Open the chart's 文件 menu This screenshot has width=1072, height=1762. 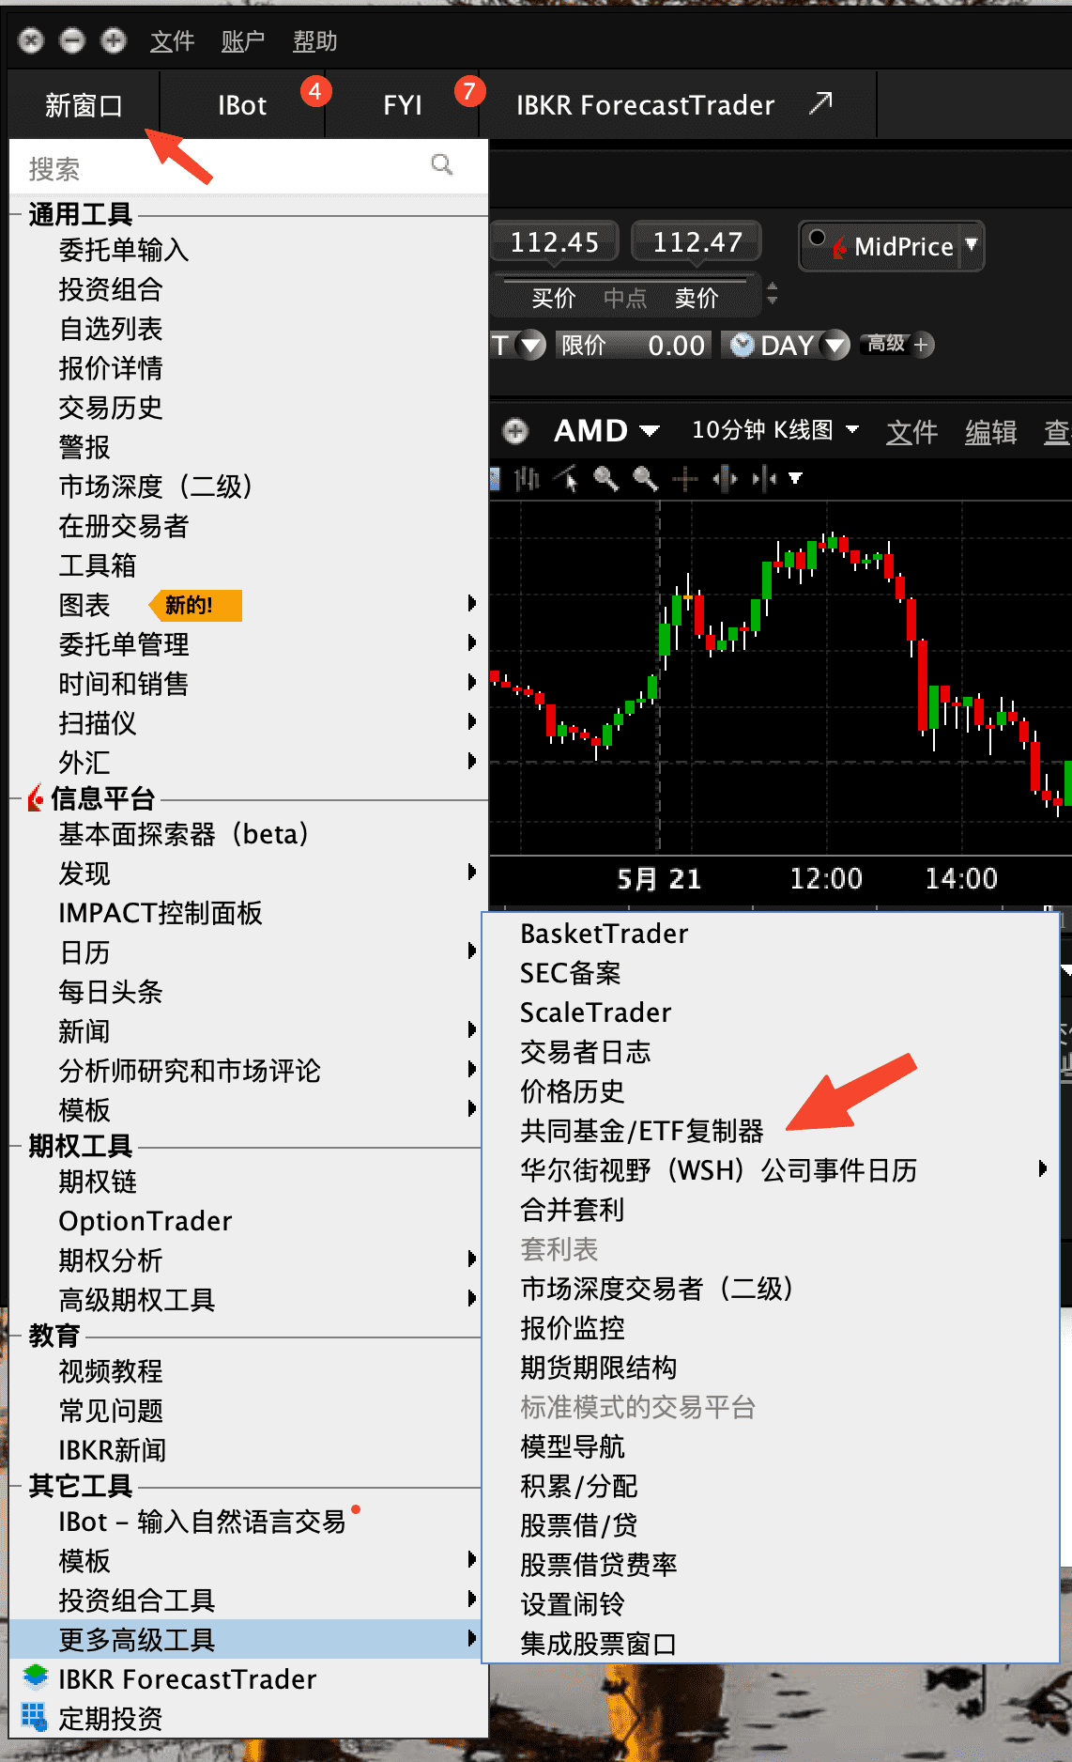(x=911, y=432)
